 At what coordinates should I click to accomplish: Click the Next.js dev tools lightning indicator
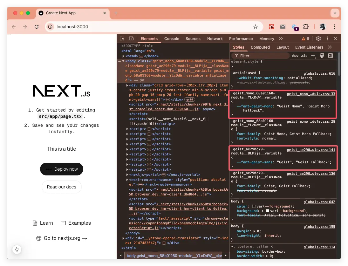(x=17, y=249)
